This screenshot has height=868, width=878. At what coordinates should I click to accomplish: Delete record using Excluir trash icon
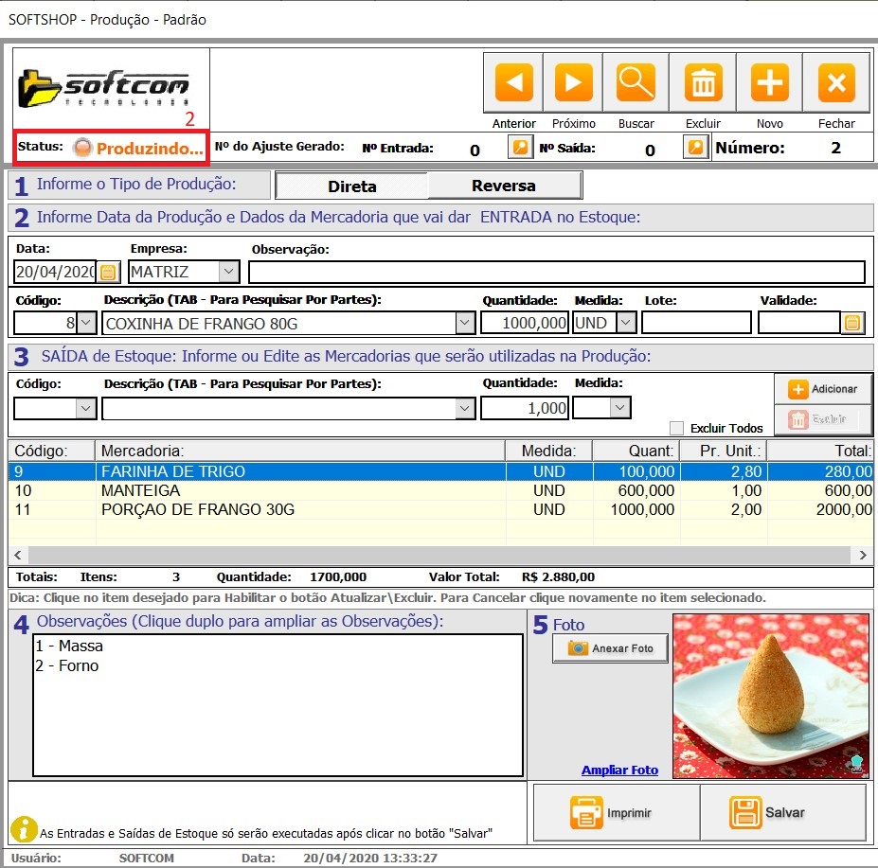702,84
